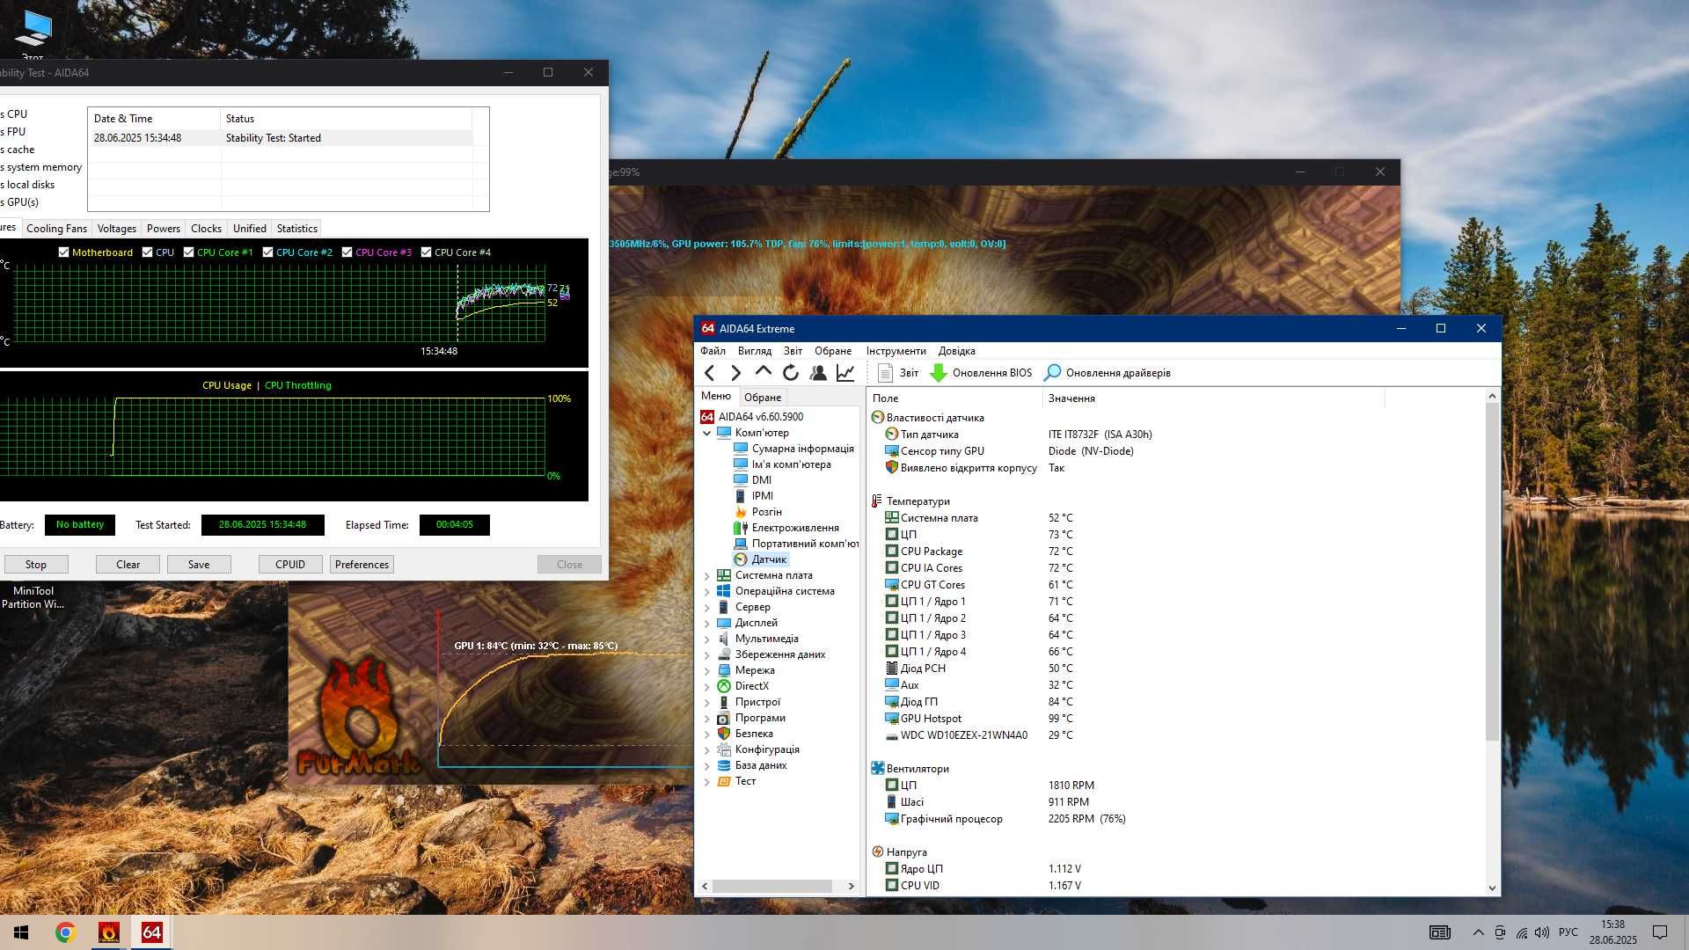Toggle CPU Core #3 checkbox
This screenshot has width=1689, height=950.
point(347,252)
